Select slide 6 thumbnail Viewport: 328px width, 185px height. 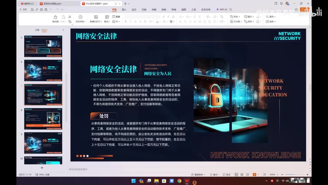[x=43, y=70]
